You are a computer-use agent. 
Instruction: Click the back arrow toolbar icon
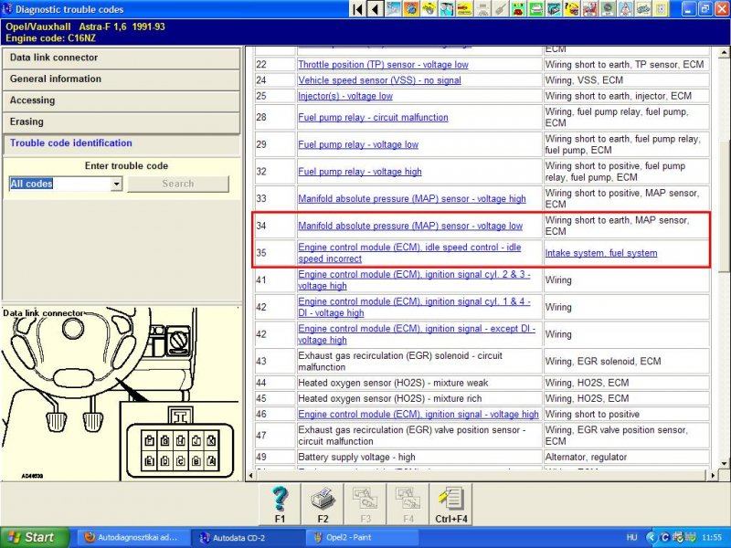[x=376, y=9]
